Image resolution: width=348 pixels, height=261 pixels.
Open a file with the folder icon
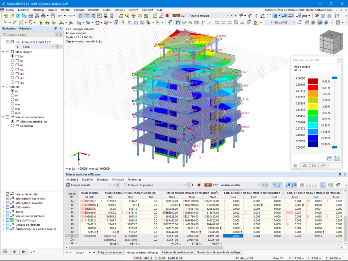[12, 16]
